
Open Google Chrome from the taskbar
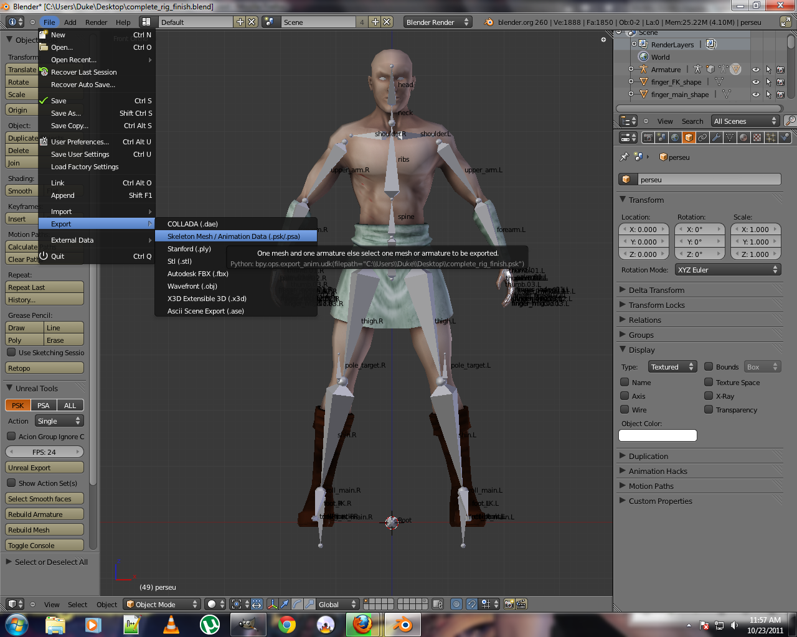tap(287, 625)
